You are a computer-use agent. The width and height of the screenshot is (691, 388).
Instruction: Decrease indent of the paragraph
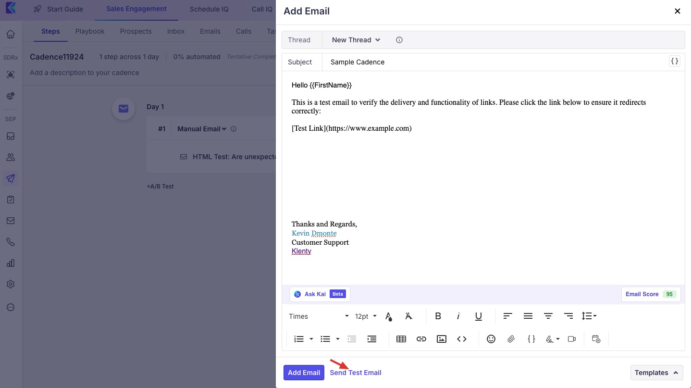tap(352, 339)
